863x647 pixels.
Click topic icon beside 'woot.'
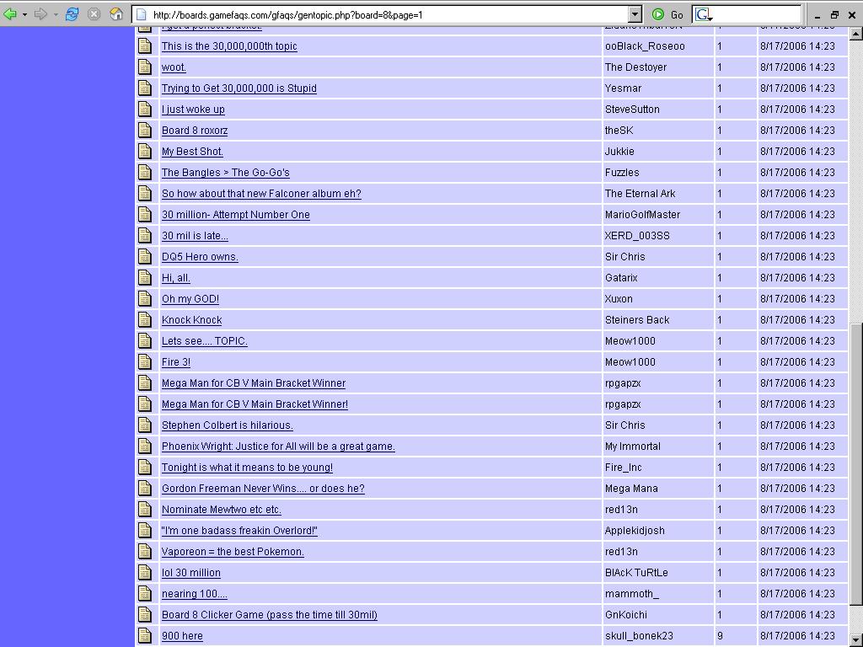pyautogui.click(x=145, y=67)
